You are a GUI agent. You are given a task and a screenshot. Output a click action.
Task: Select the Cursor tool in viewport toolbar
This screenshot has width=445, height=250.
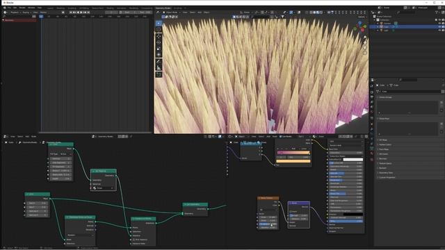click(x=159, y=29)
